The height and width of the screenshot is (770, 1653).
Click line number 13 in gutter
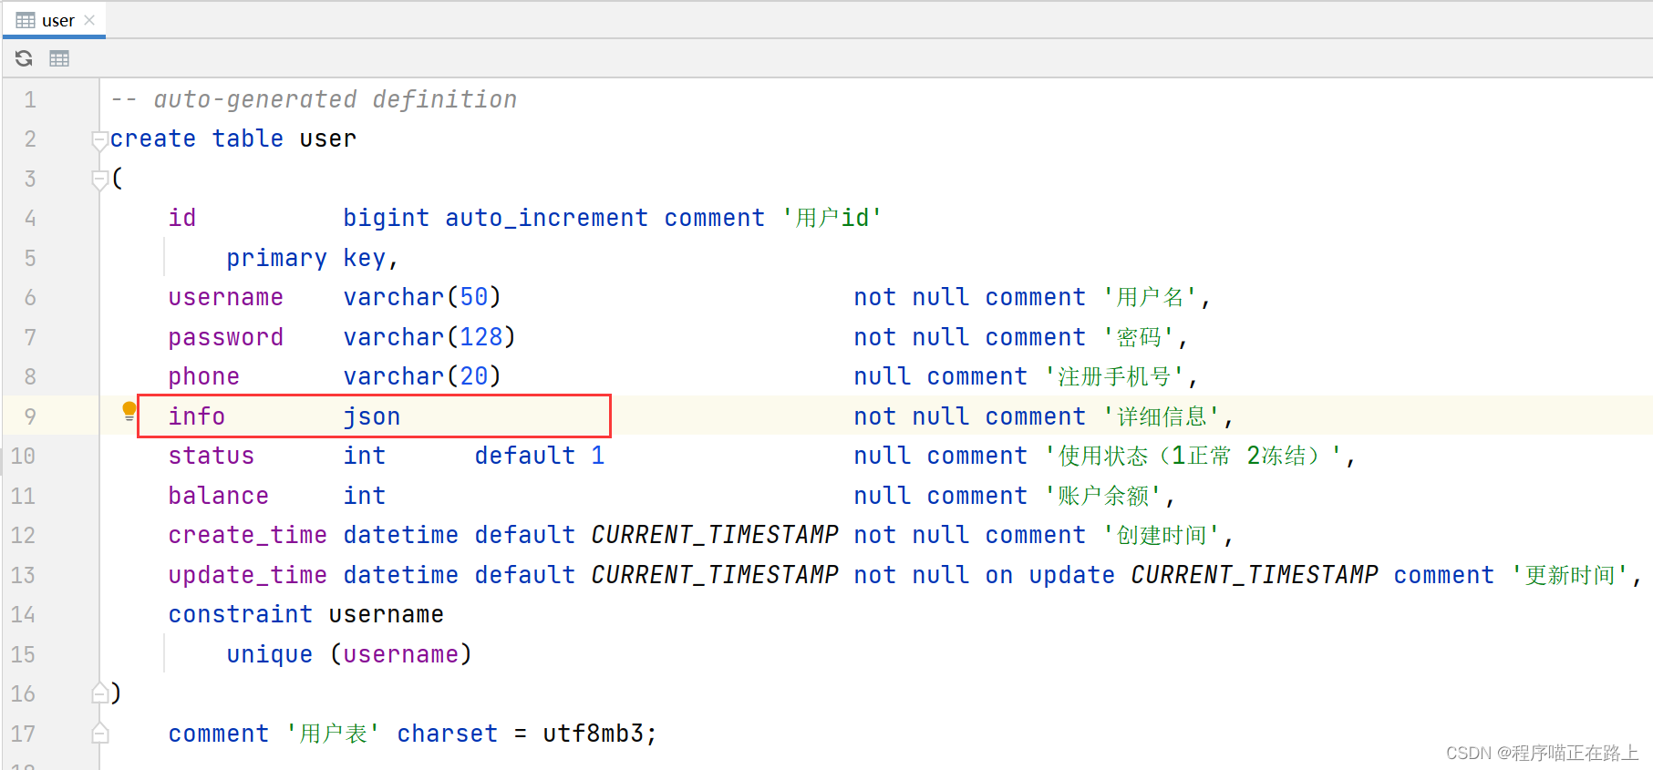pos(23,575)
